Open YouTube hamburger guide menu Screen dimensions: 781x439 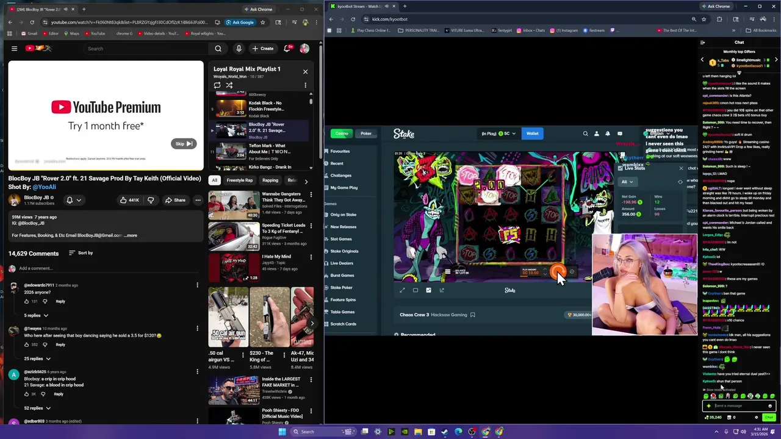[14, 48]
